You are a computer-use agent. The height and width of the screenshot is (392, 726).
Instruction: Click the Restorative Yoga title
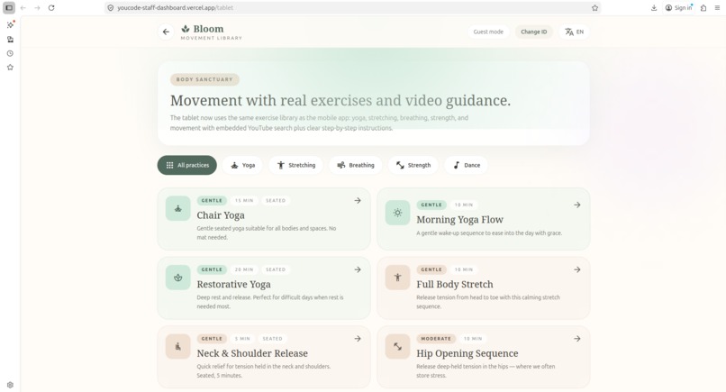234,284
